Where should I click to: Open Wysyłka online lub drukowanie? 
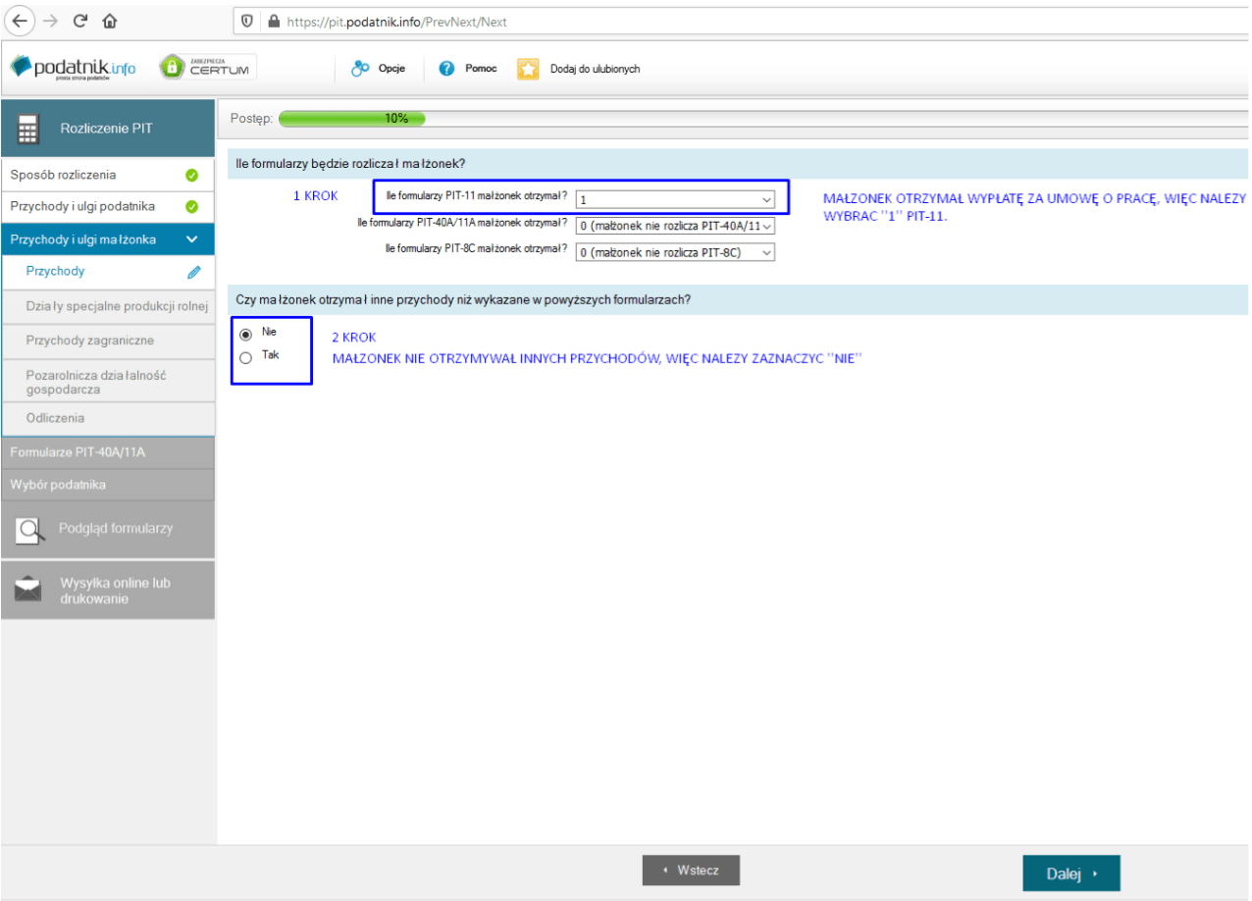pyautogui.click(x=108, y=590)
